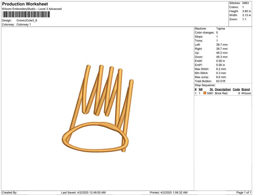This screenshot has width=253, height=195.
Task: Click the Printed timestamp
Action: [x=169, y=192]
